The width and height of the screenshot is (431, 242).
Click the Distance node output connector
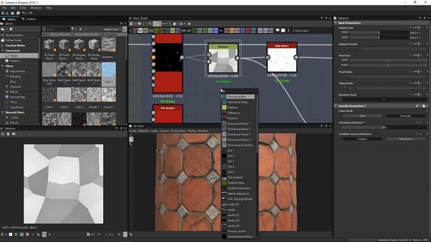point(237,58)
